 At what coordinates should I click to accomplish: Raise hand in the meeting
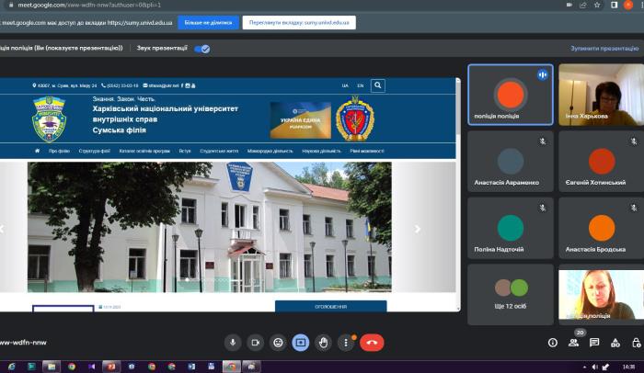coord(323,342)
